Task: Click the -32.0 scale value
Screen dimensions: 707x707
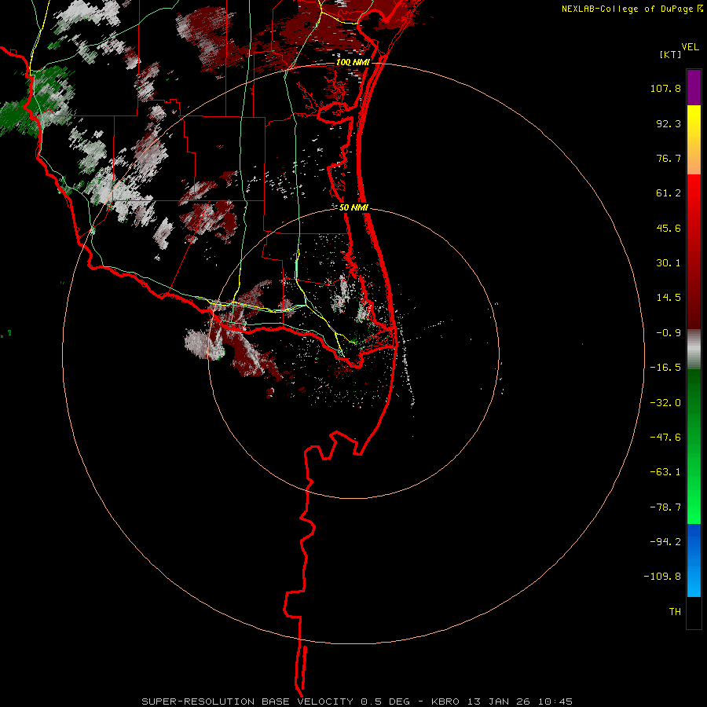Action: (x=665, y=403)
